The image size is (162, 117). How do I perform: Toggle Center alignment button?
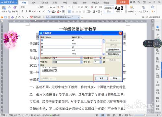73,11
